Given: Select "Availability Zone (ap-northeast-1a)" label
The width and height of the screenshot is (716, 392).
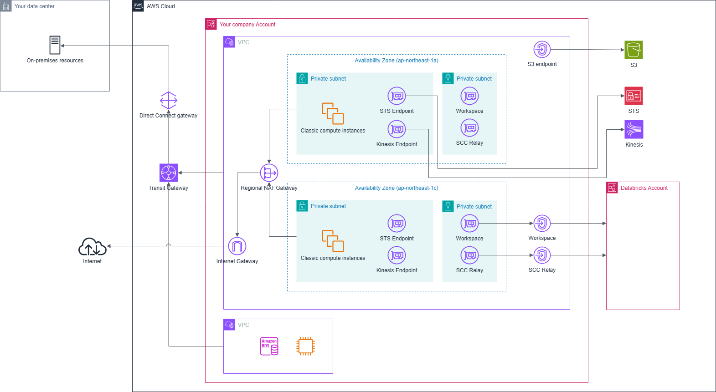Looking at the screenshot, I should coord(397,61).
